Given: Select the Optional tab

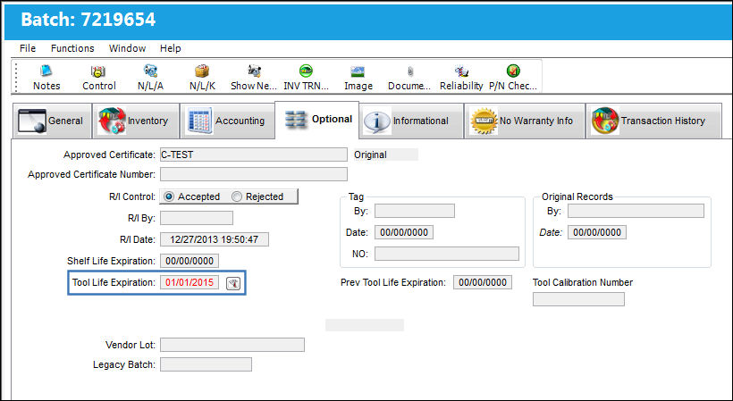Looking at the screenshot, I should (317, 120).
